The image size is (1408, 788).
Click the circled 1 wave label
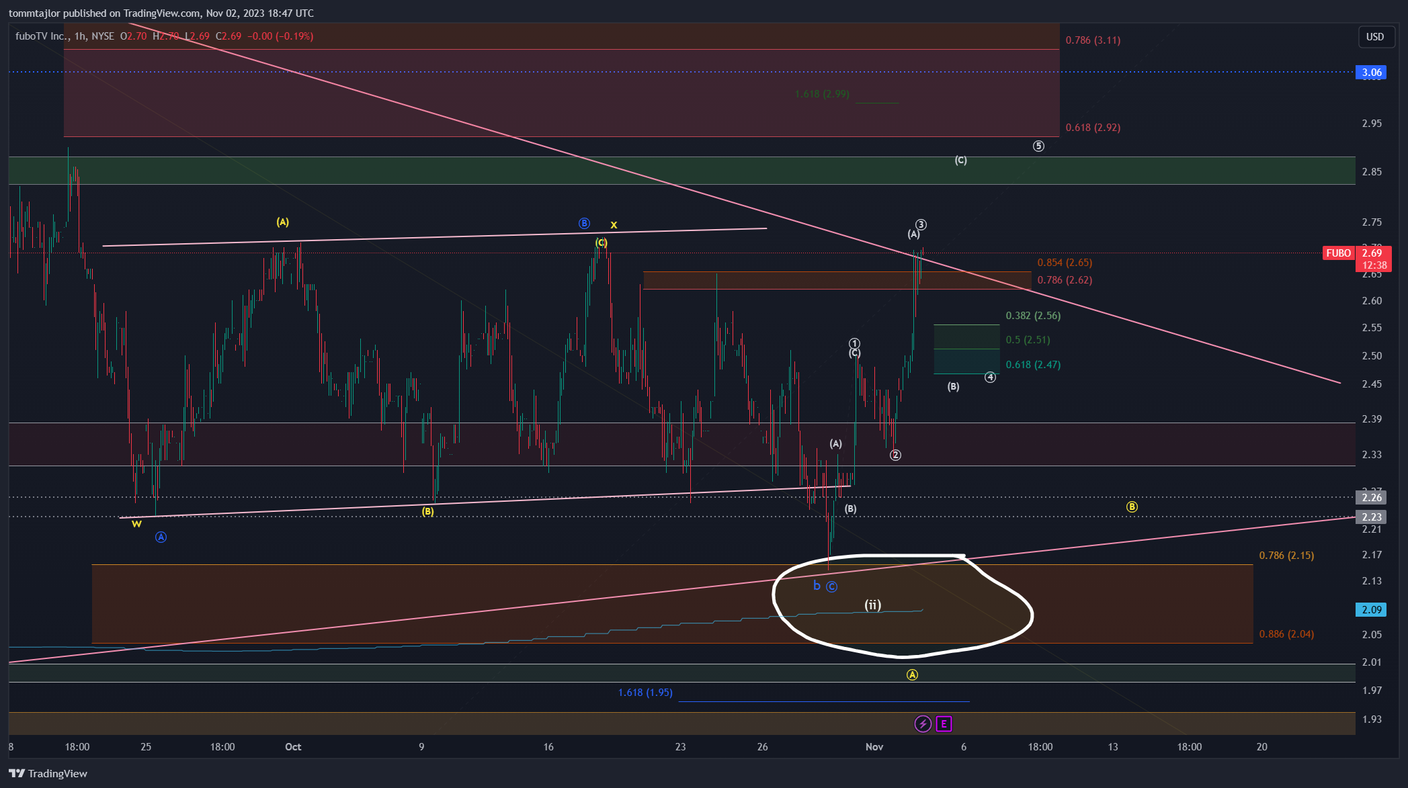click(x=854, y=343)
